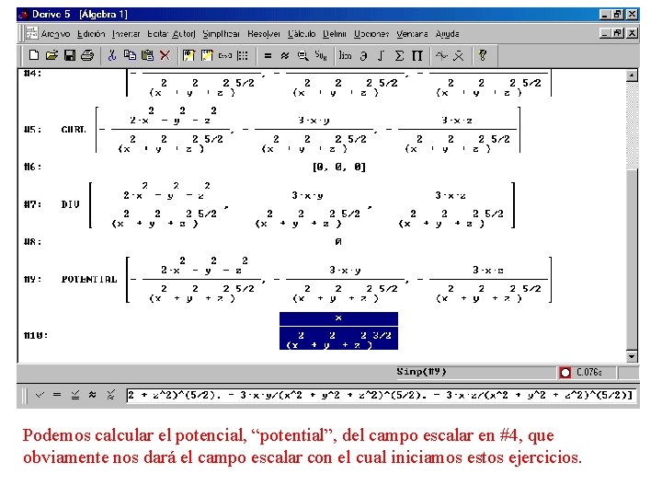Open the Simplificar menu

tap(221, 34)
